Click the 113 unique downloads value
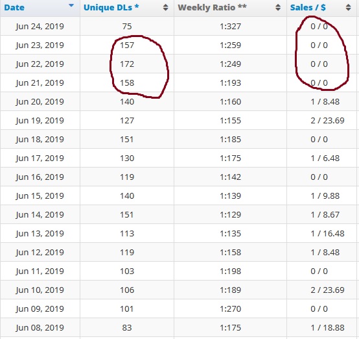The height and width of the screenshot is (339, 359). coord(127,233)
